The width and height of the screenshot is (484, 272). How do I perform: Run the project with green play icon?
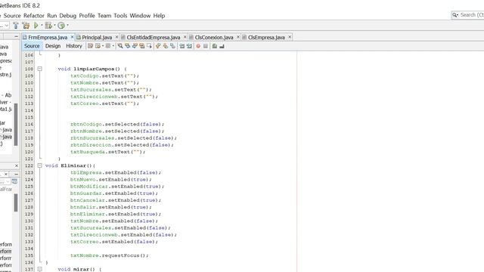point(36,26)
